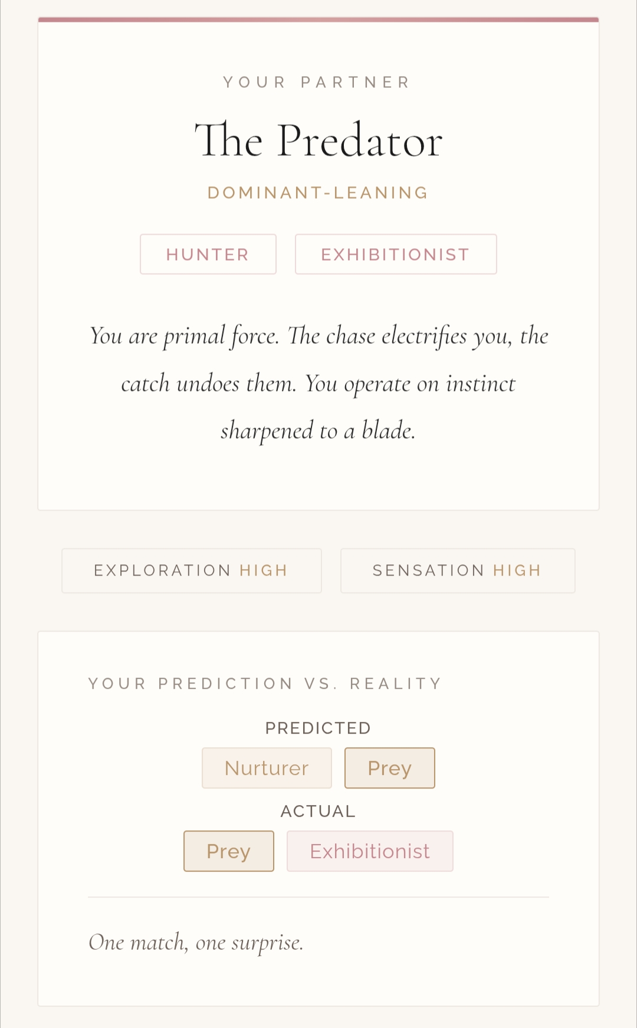The width and height of the screenshot is (637, 1028).
Task: Click the "You are primal force" line
Action: coord(318,336)
